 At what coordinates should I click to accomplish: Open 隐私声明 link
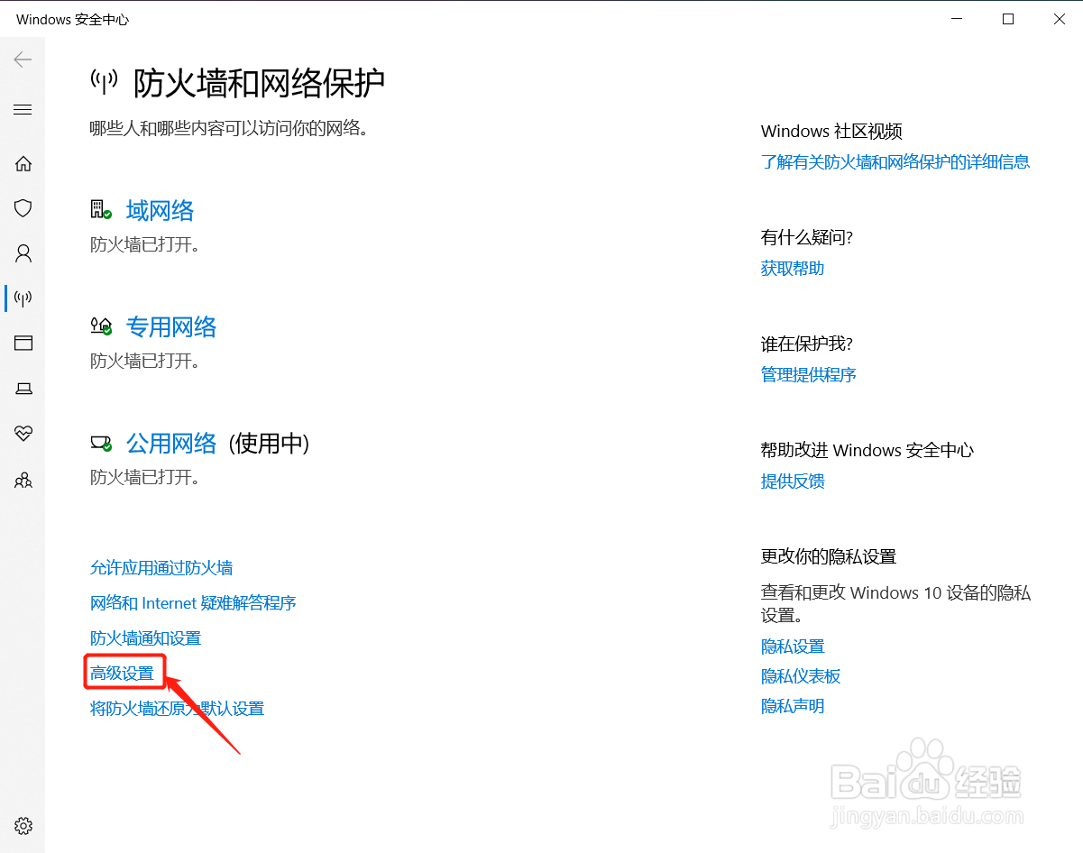[x=793, y=706]
